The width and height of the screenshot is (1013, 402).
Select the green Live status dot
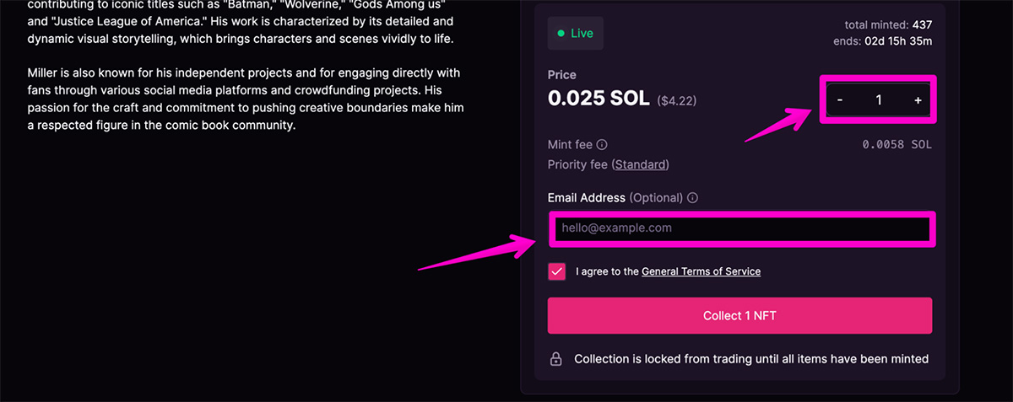(561, 34)
